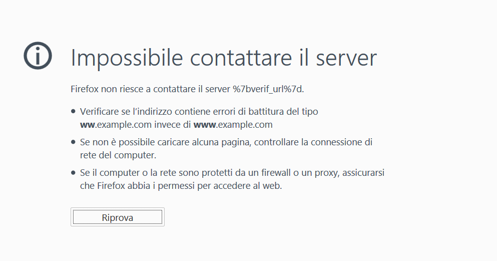The image size is (497, 261).
Task: Click Firefox at start of error description
Action: point(85,90)
